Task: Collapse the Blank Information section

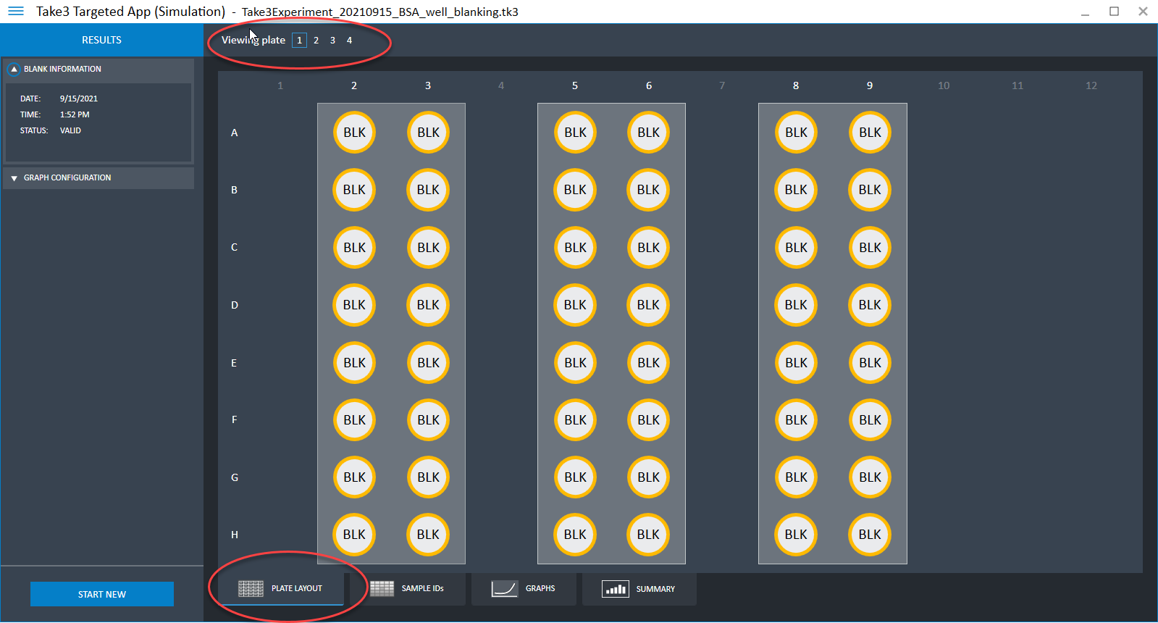Action: click(x=14, y=70)
